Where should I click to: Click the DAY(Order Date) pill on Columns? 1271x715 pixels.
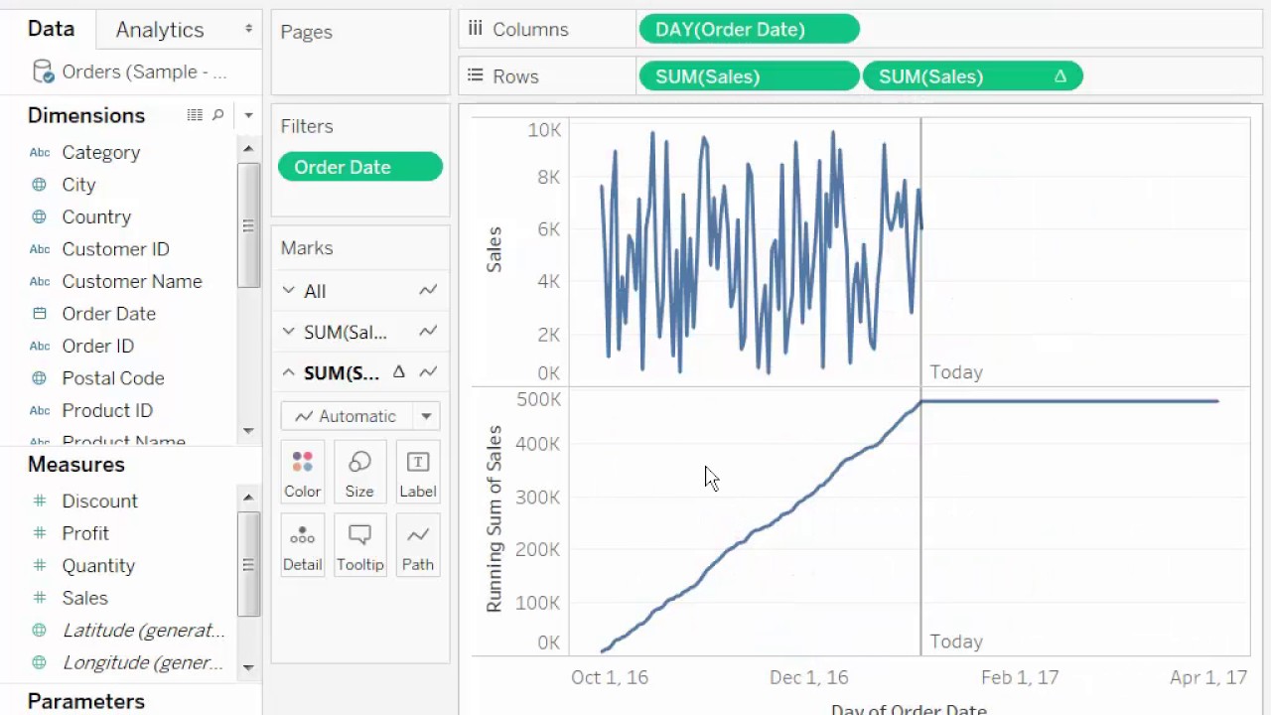750,29
